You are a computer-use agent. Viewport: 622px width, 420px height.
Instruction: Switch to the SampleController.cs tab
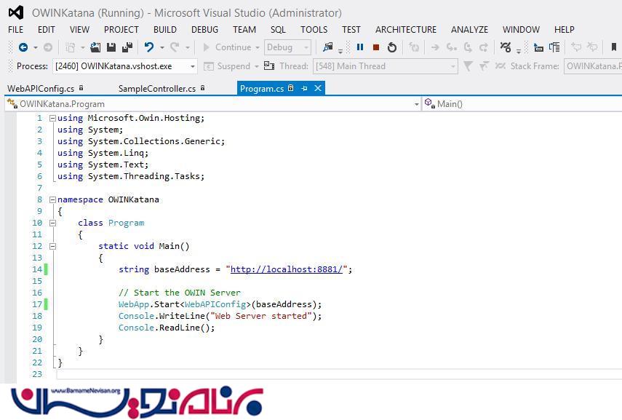156,89
